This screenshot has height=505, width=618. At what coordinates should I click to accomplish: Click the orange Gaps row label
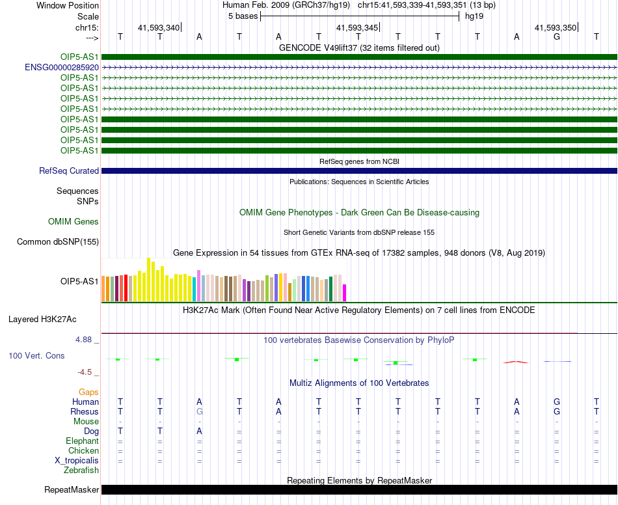tap(88, 392)
